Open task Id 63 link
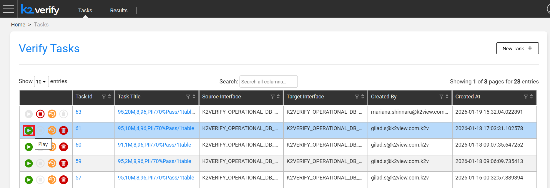550x188 pixels. (x=78, y=112)
